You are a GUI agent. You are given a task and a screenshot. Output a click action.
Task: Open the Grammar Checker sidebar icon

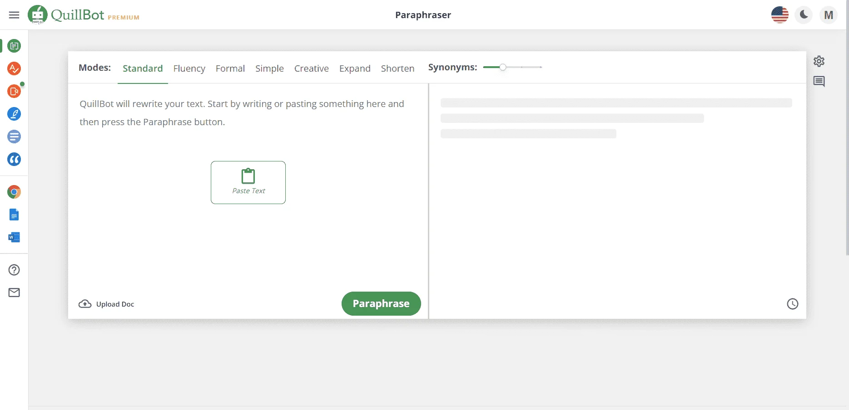coord(14,68)
